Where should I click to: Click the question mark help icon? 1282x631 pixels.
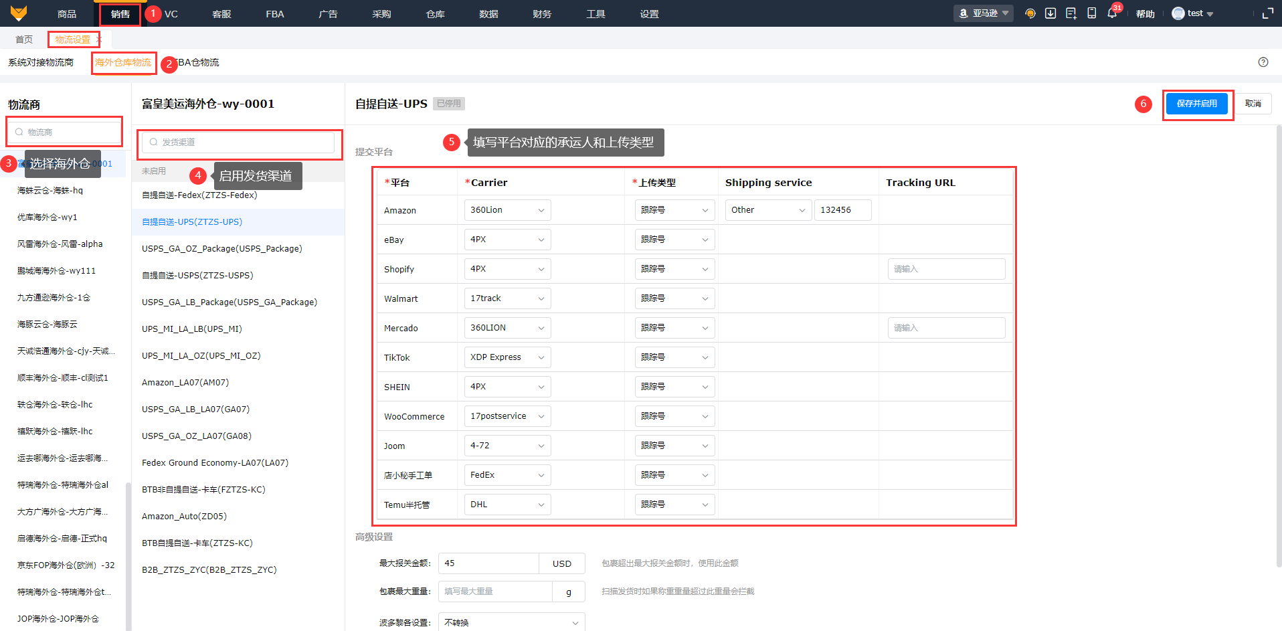pyautogui.click(x=1263, y=62)
